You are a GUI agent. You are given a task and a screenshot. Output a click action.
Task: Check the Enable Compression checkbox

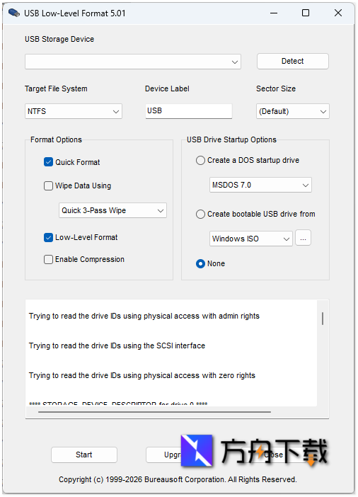point(48,260)
